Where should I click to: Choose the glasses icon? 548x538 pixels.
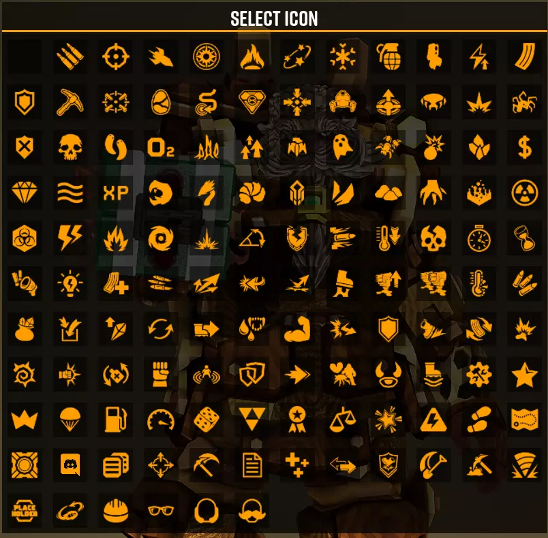pyautogui.click(x=161, y=511)
